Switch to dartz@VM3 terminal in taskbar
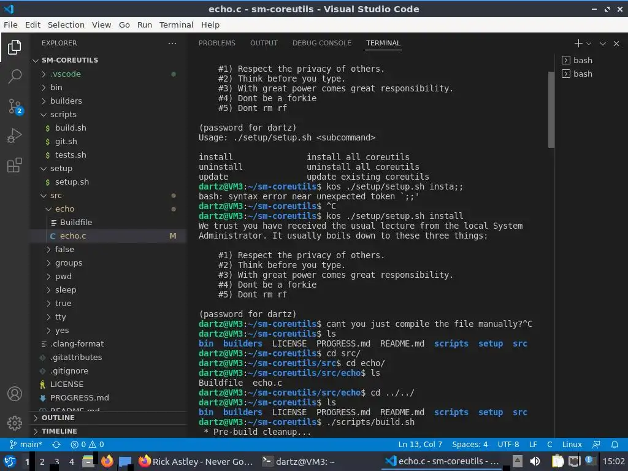The width and height of the screenshot is (628, 471). 299,462
